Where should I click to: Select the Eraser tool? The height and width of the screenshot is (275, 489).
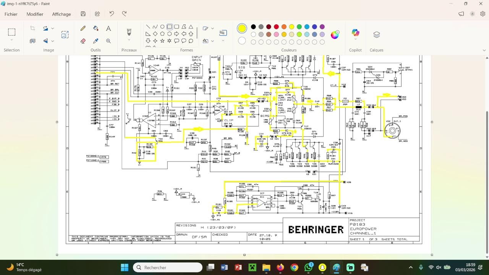(x=83, y=41)
